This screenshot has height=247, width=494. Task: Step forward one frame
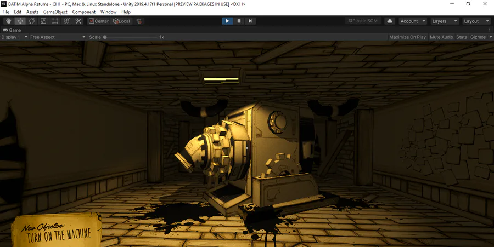(x=250, y=21)
